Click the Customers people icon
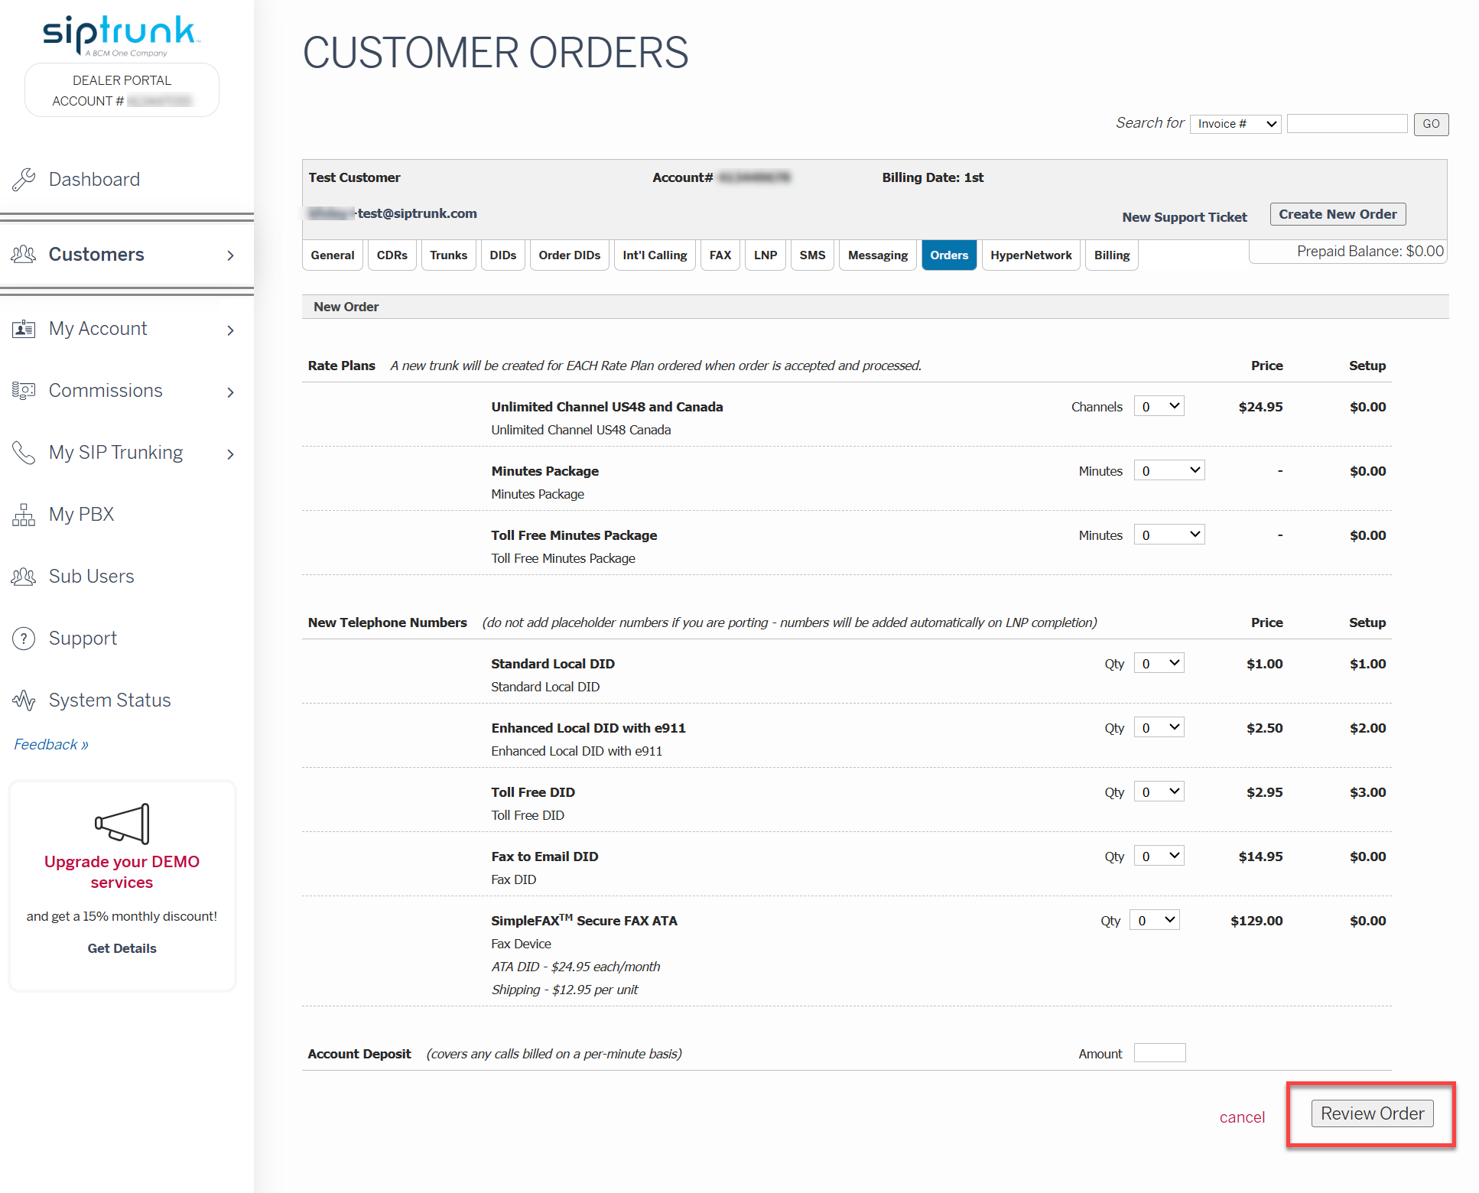 click(24, 254)
